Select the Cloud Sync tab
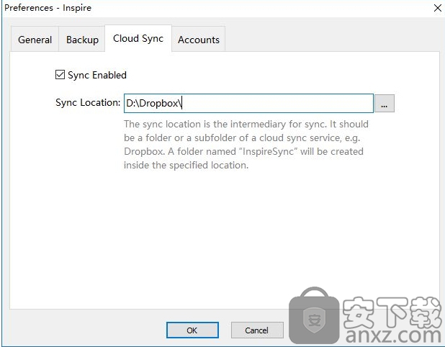445x347 pixels. pos(138,38)
